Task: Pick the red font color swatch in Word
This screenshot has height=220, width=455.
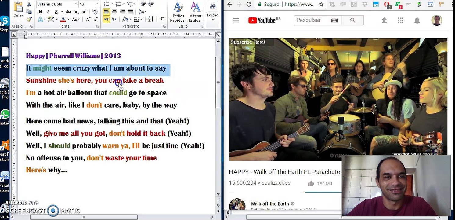Action: pyautogui.click(x=63, y=19)
